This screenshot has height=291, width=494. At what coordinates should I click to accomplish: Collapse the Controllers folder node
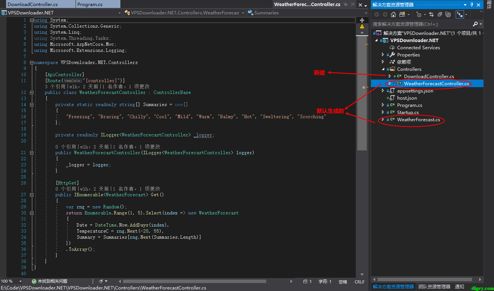(383, 69)
